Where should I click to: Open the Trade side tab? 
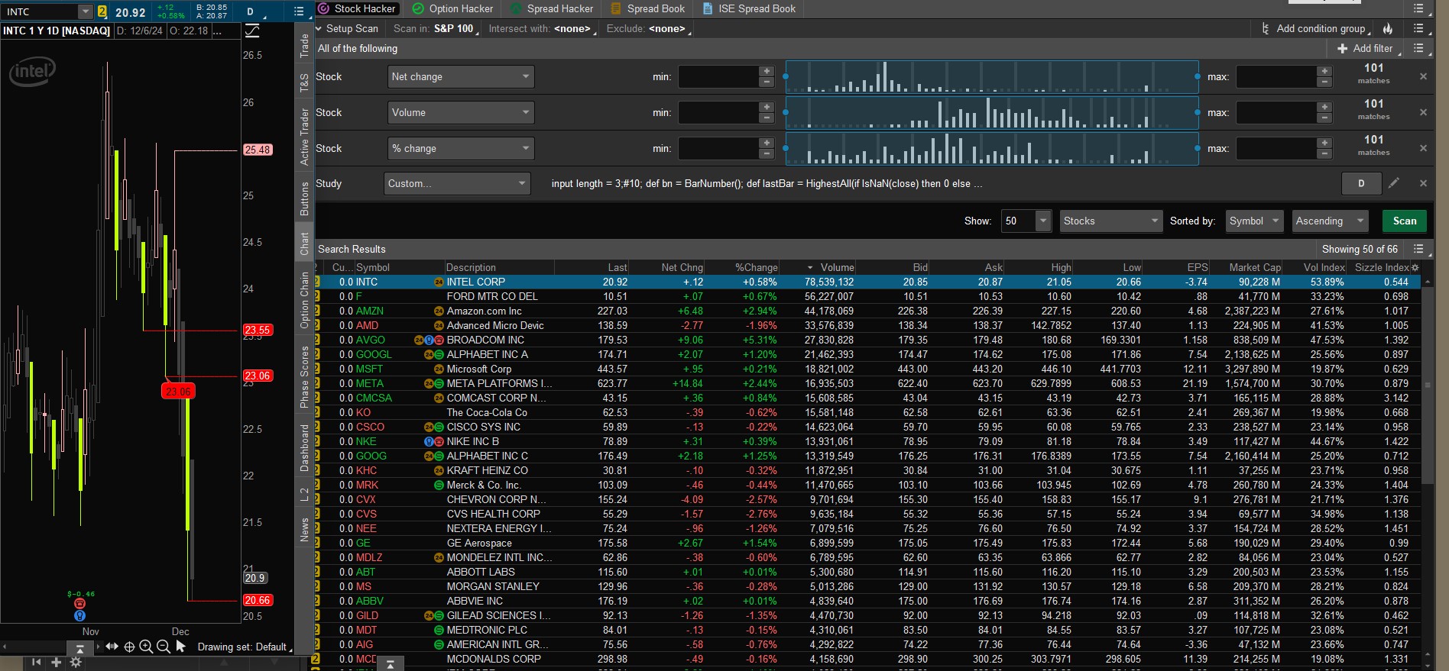tap(304, 46)
